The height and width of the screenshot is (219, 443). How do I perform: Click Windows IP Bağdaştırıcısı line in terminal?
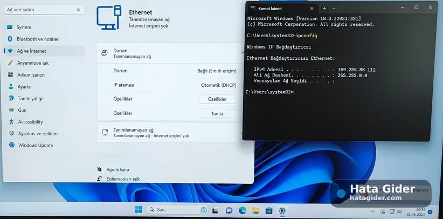(279, 47)
